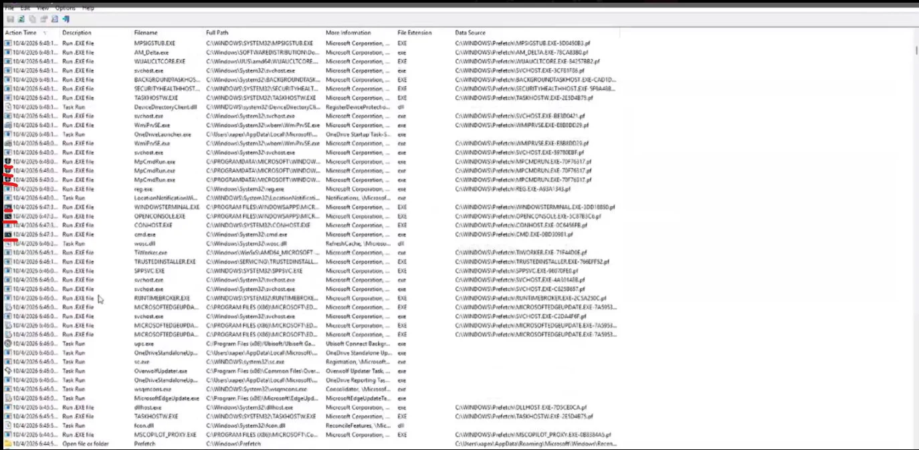Click the icon of the TRUSTEDINSTALLER.EXE row
919x450 pixels.
click(x=7, y=261)
